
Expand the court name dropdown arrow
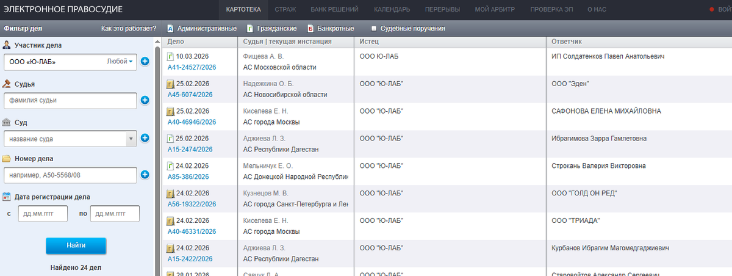point(131,139)
